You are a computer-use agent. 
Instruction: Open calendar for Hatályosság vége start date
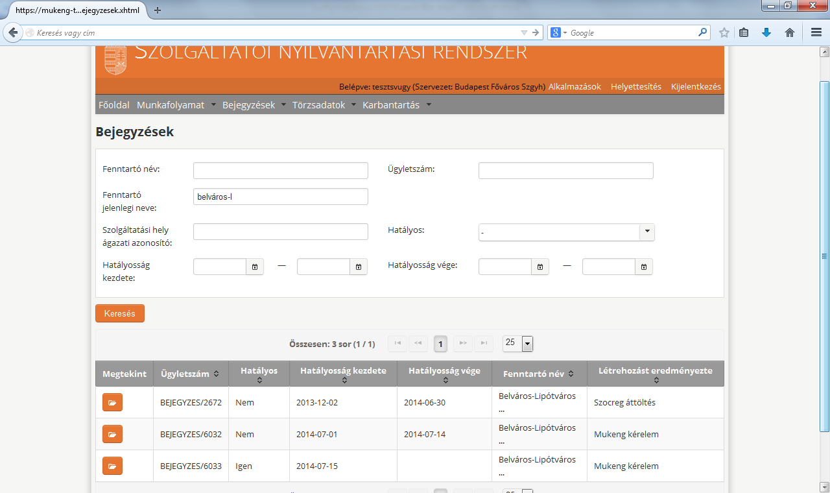(540, 267)
